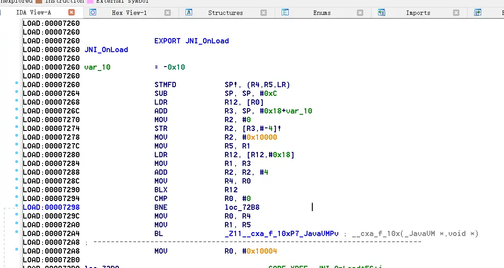Image resolution: width=504 pixels, height=268 pixels.
Task: Close the Enums tab
Action: coord(360,13)
